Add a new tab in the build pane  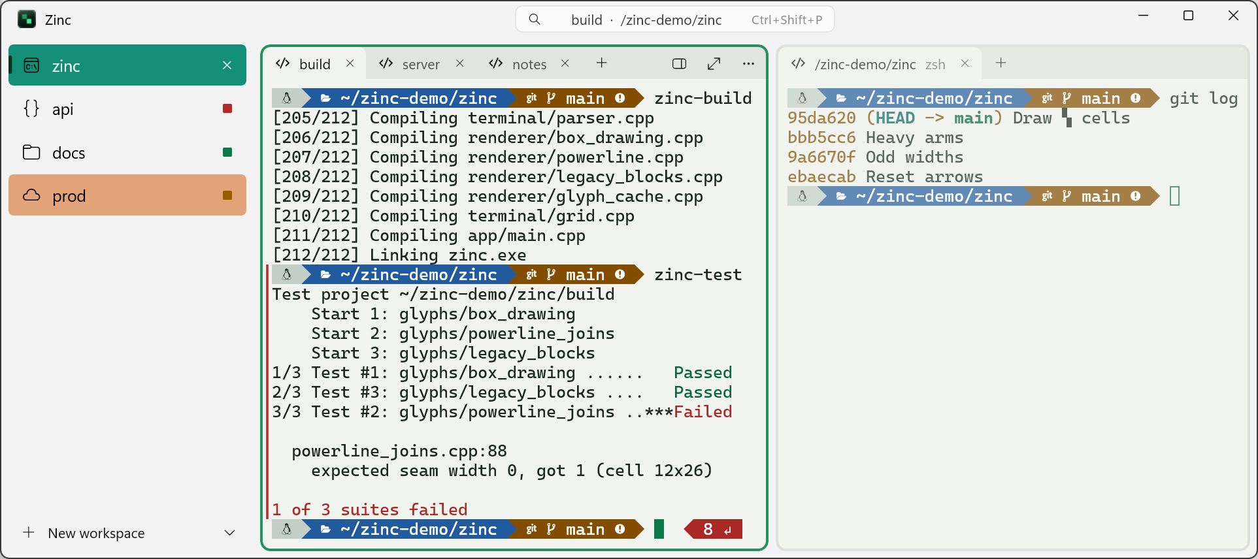602,63
